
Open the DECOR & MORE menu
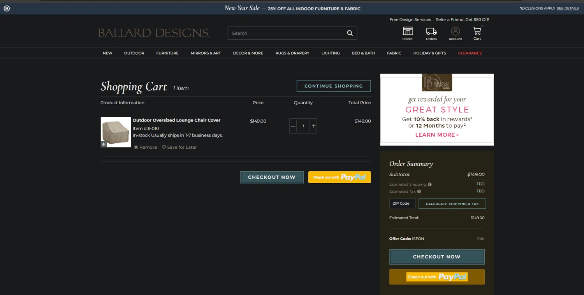point(248,53)
